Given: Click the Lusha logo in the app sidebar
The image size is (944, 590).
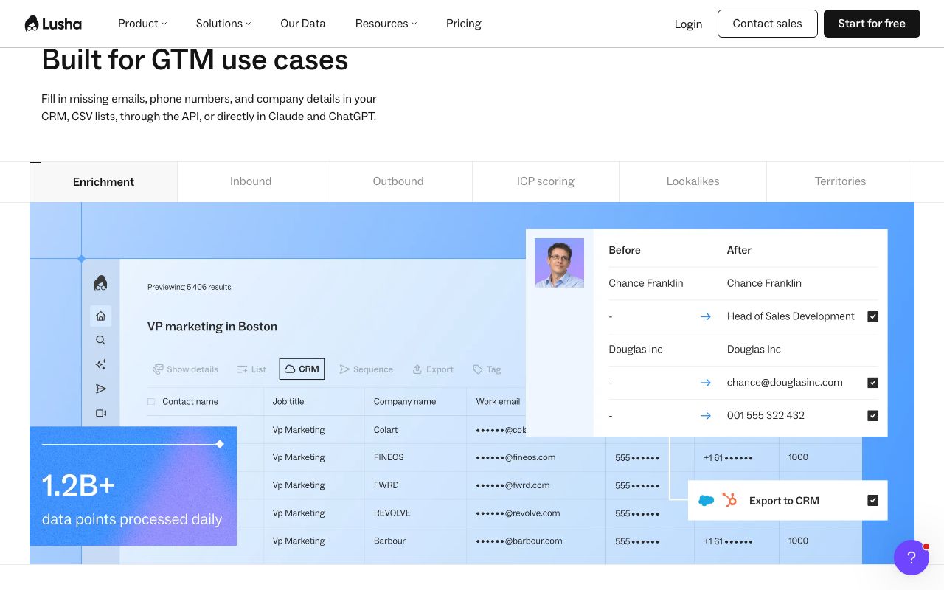Looking at the screenshot, I should 101,283.
